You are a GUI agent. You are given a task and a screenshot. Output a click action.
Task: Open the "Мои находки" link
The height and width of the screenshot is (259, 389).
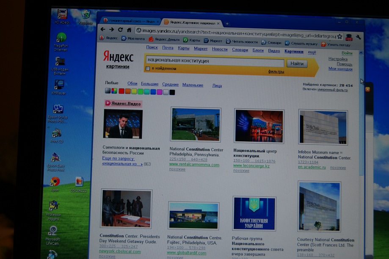tap(340, 69)
